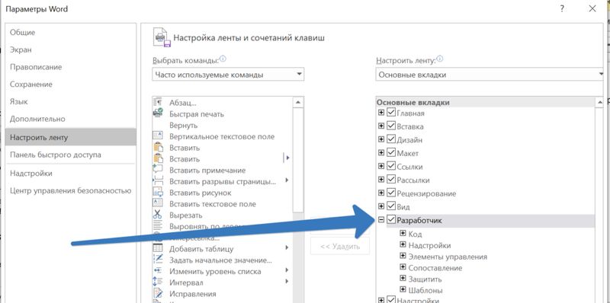Expand the Дизайн node with plus

click(x=381, y=139)
